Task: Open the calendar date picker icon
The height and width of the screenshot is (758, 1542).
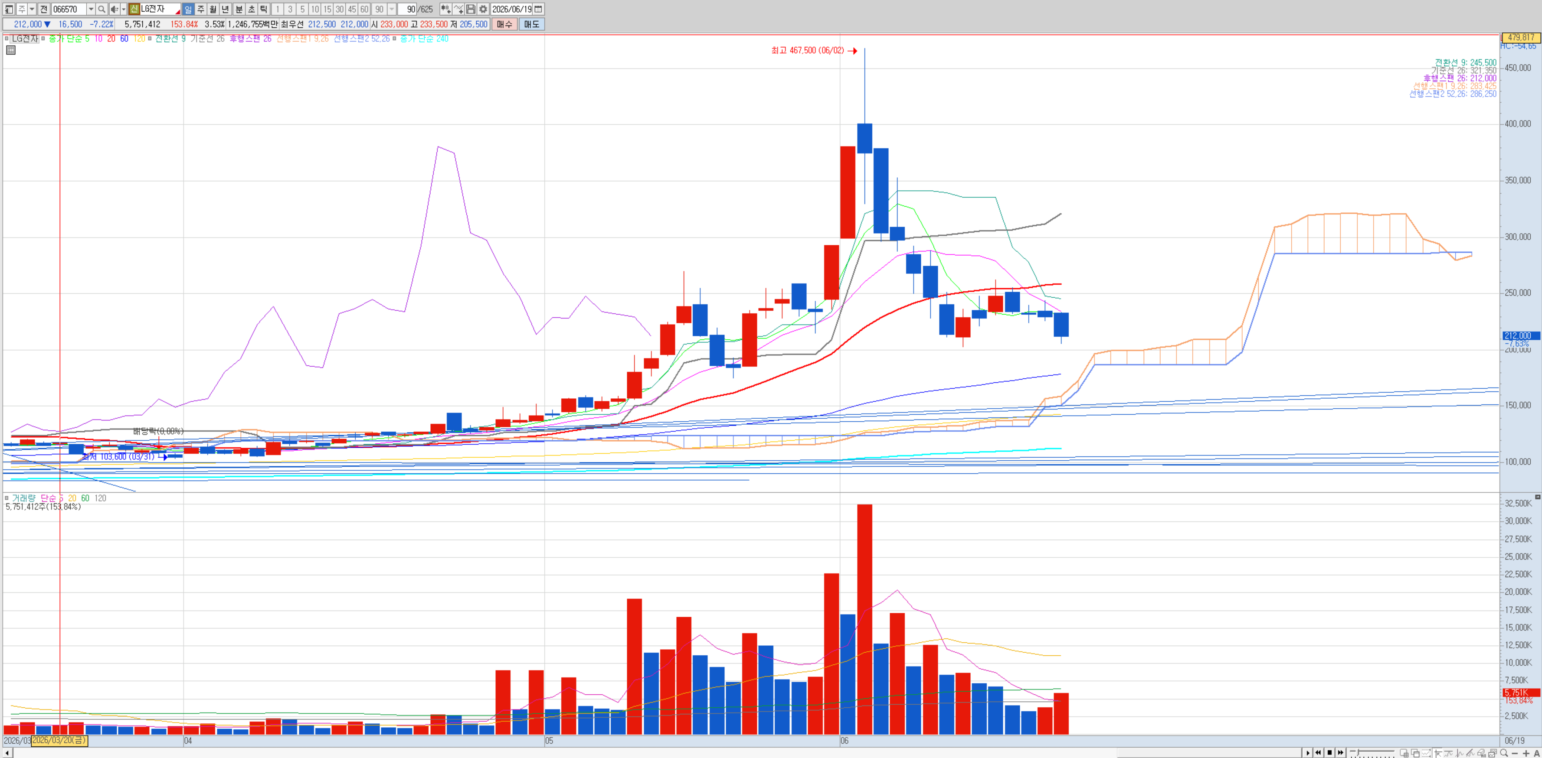Action: (x=538, y=9)
